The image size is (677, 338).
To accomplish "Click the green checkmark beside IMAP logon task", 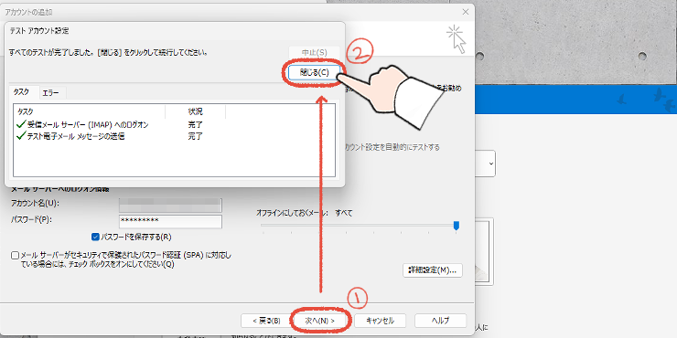I will (x=21, y=124).
